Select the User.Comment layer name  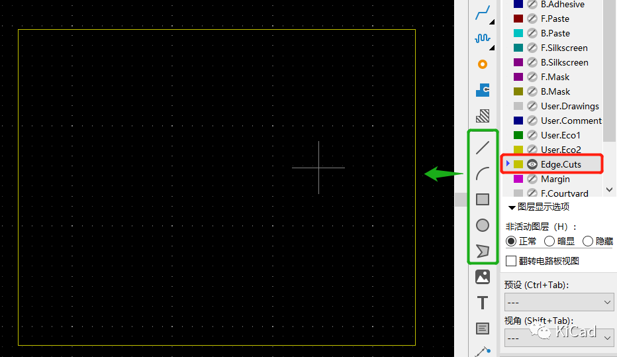tap(571, 121)
